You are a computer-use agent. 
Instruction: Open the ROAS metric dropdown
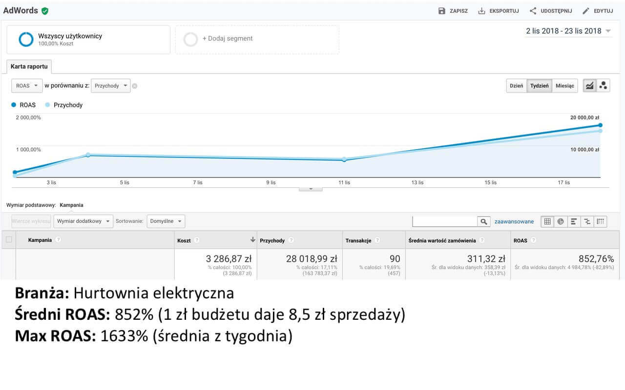26,86
